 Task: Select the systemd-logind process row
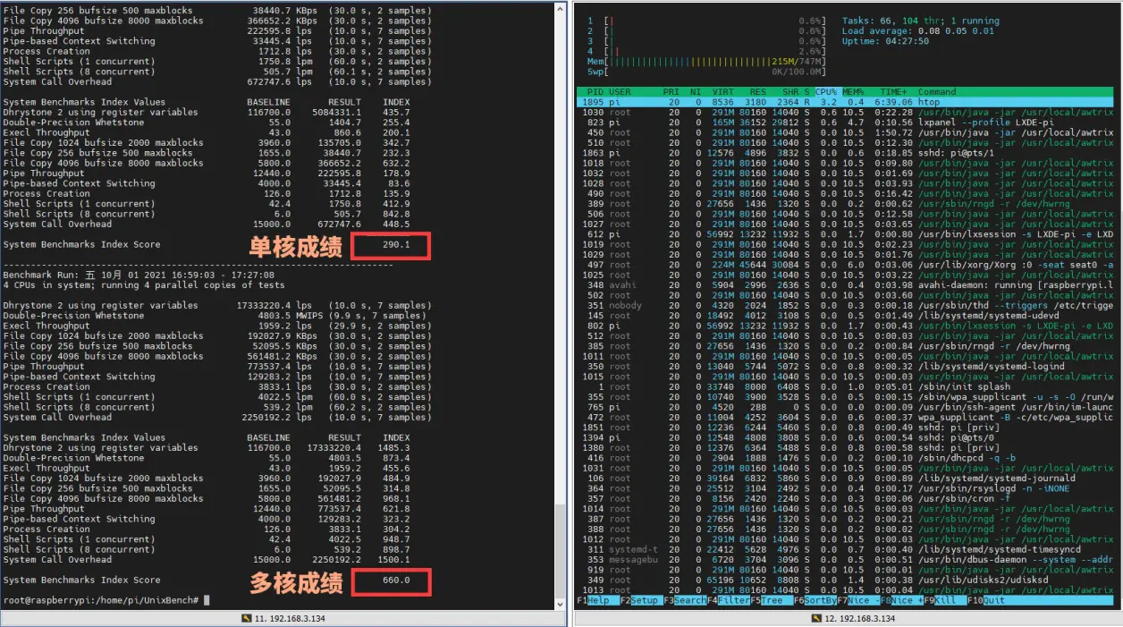(845, 367)
